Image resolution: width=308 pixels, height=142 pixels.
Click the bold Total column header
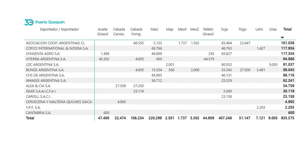(x=287, y=29)
